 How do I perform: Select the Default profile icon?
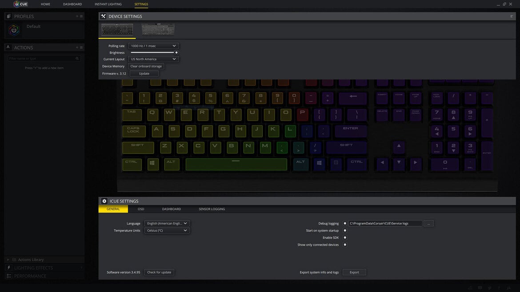click(x=14, y=30)
